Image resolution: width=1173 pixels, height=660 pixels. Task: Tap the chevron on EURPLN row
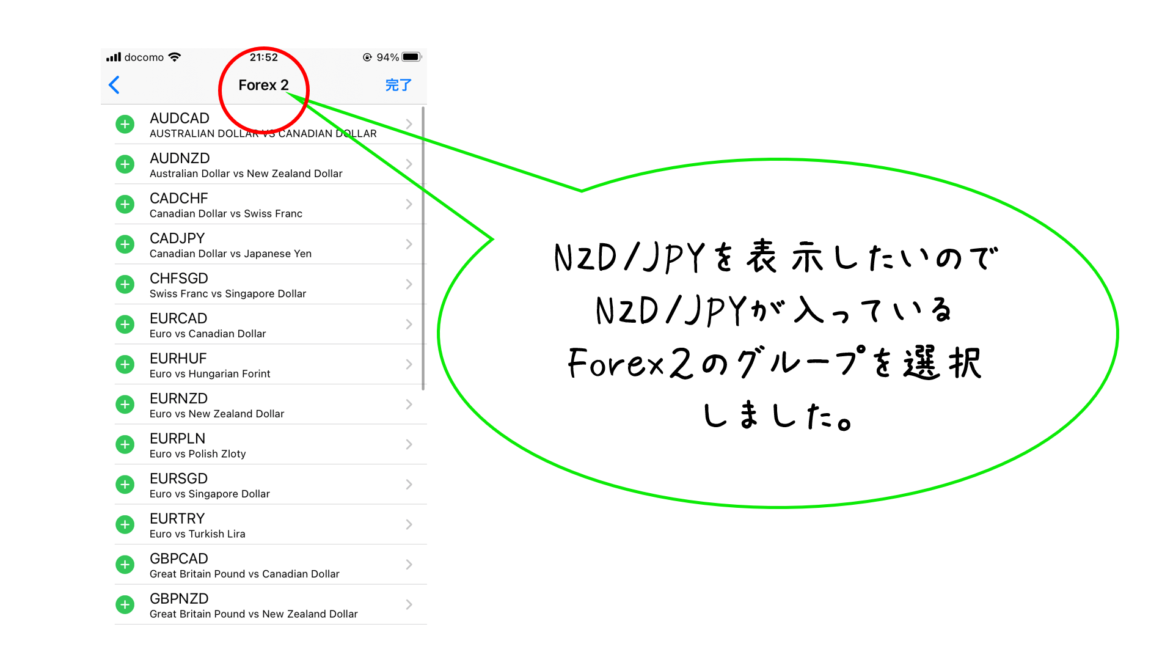[409, 444]
